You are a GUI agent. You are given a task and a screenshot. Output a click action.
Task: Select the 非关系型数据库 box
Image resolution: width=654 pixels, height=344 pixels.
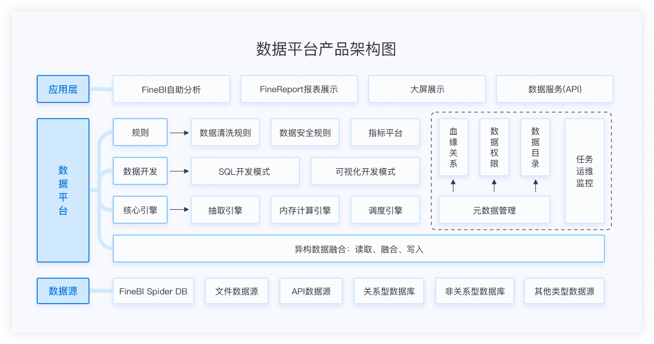click(475, 291)
